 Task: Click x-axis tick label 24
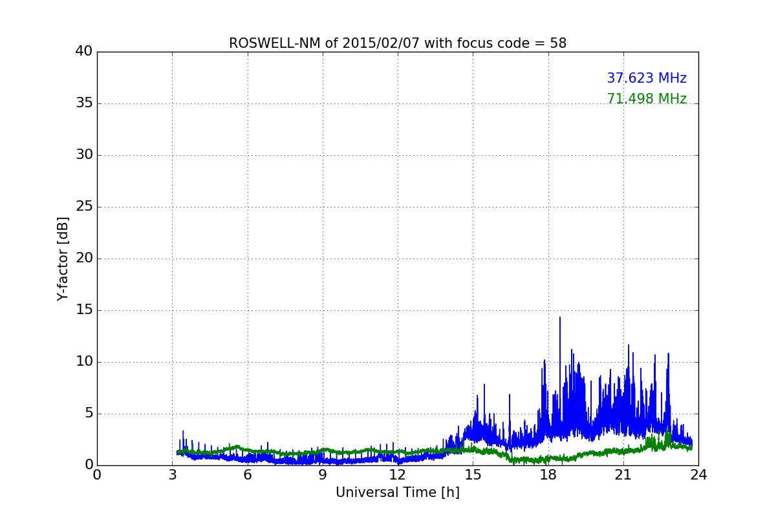[698, 475]
